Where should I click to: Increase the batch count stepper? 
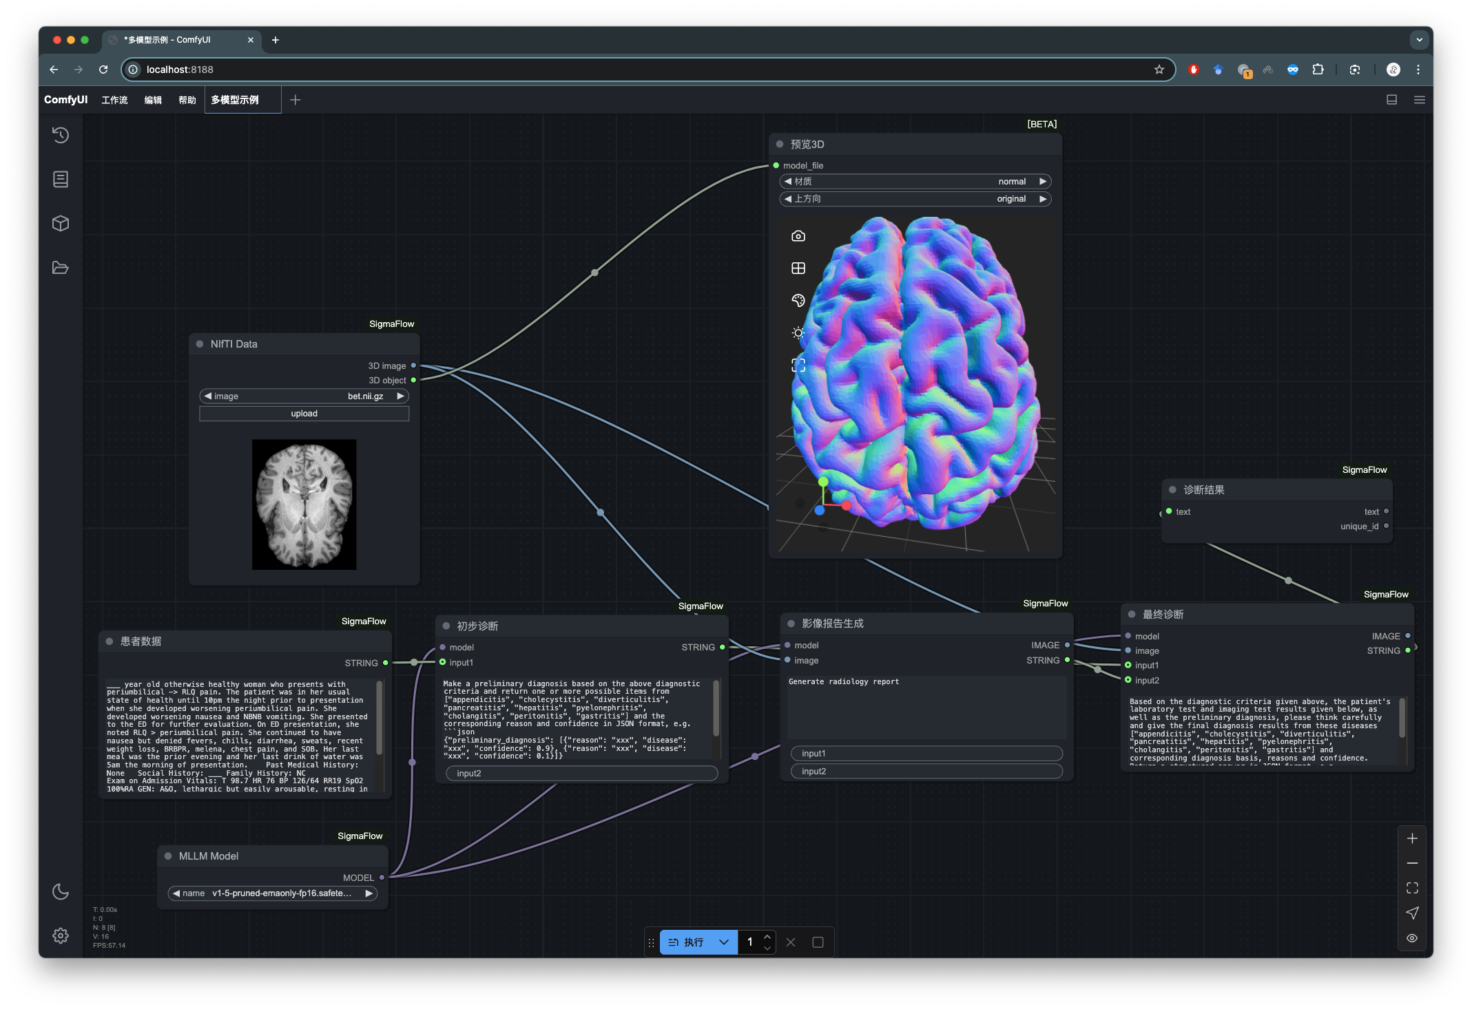click(767, 937)
